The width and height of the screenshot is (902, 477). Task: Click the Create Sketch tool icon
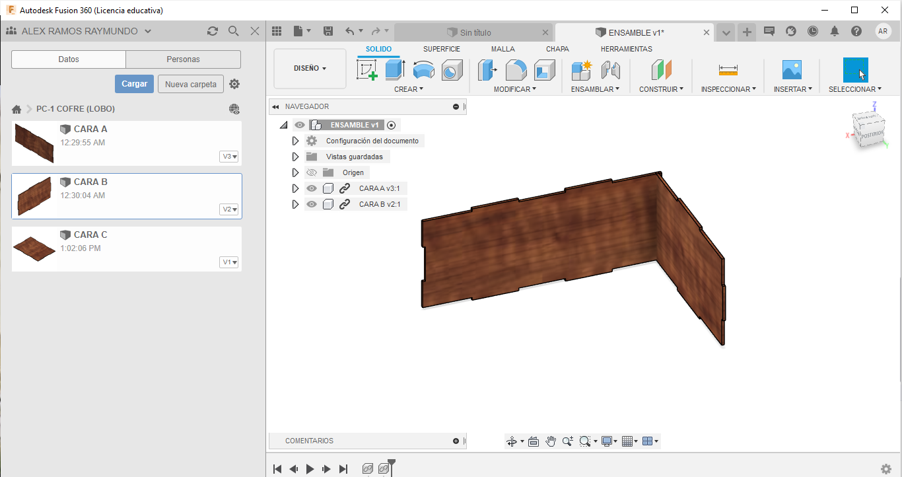(x=366, y=69)
